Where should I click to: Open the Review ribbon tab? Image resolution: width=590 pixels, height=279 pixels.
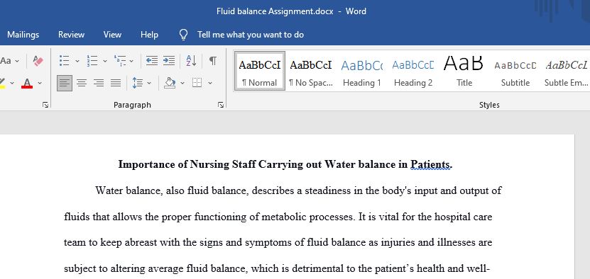71,35
